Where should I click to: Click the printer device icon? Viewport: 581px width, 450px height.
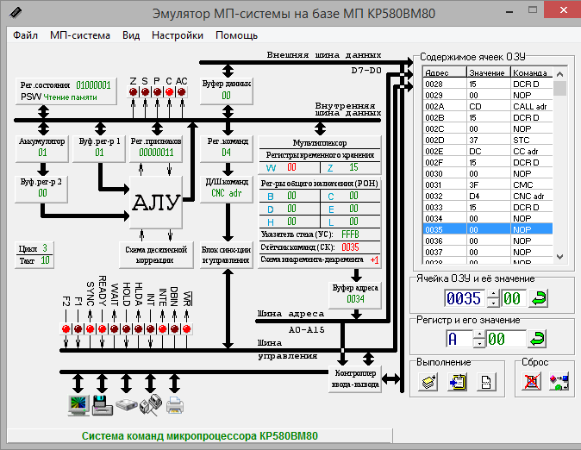(175, 405)
